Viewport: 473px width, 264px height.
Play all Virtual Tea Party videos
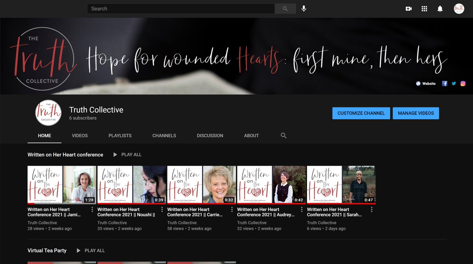(90, 250)
